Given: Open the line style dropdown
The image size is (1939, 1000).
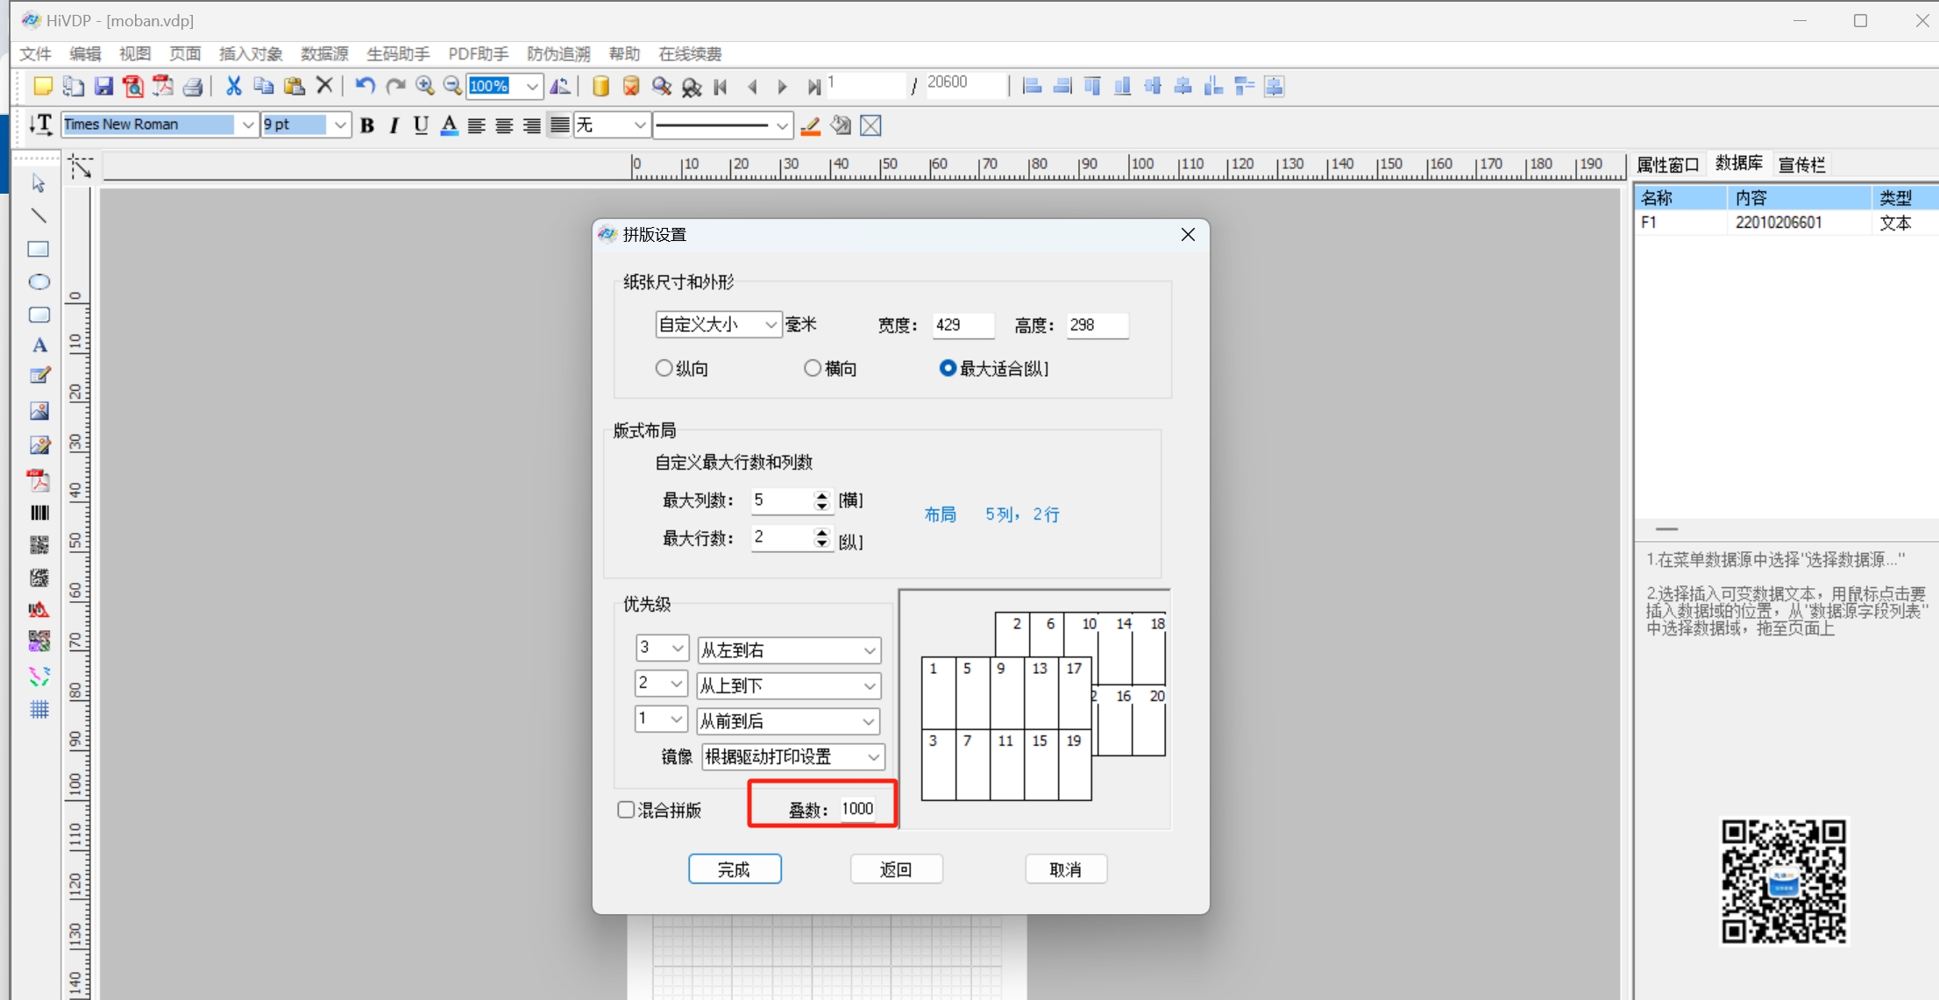Looking at the screenshot, I should pos(722,125).
